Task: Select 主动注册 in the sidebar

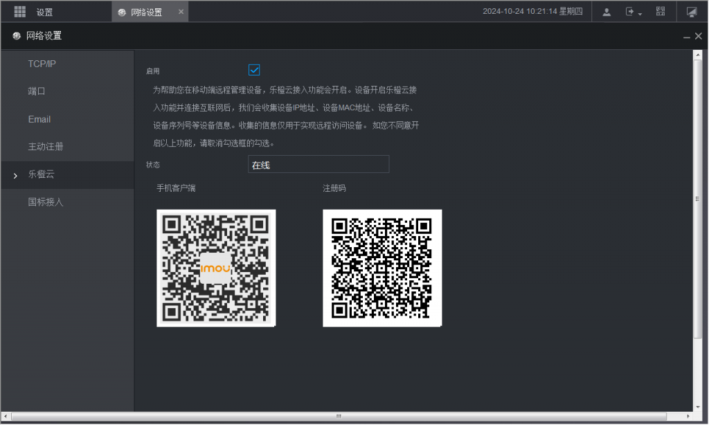Action: (x=46, y=147)
